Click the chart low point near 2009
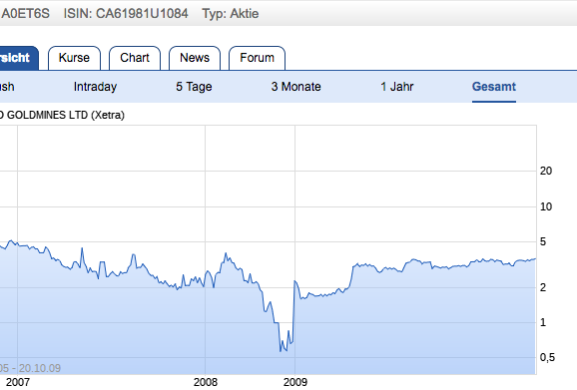 click(281, 351)
